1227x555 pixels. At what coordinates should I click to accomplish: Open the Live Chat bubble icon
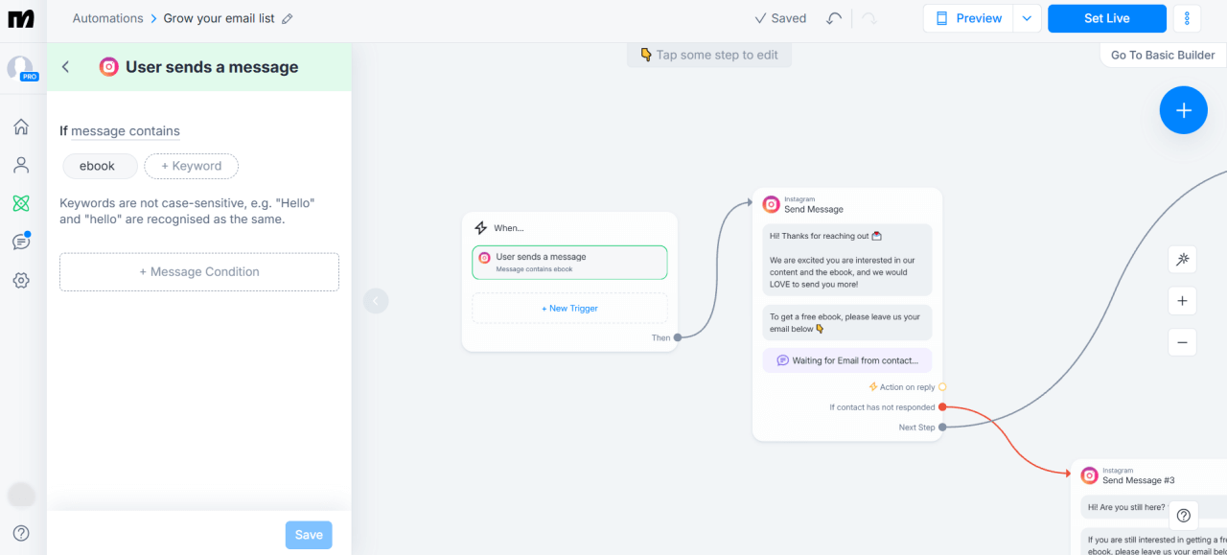21,241
